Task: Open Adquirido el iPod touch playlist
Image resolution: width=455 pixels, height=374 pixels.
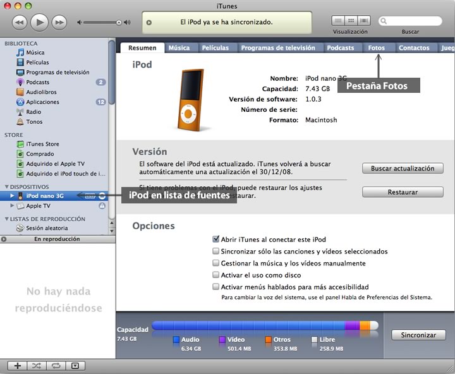Action: (x=66, y=174)
